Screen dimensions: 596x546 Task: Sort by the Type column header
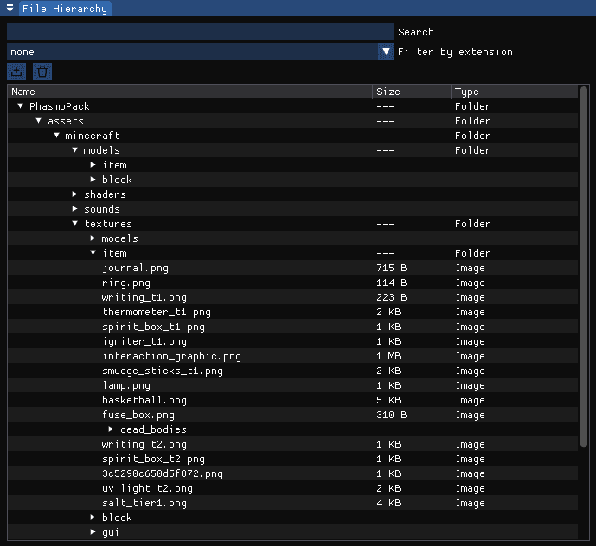coord(512,92)
